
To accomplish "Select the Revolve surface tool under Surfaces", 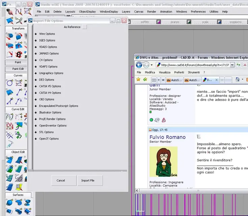I will pyautogui.click(x=28, y=202).
